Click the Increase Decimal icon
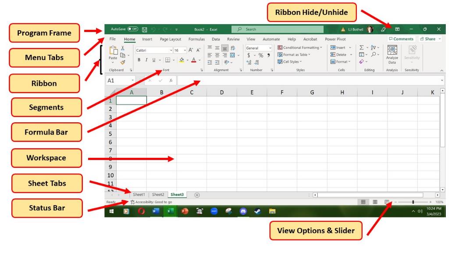The image size is (455, 256). pyautogui.click(x=248, y=62)
